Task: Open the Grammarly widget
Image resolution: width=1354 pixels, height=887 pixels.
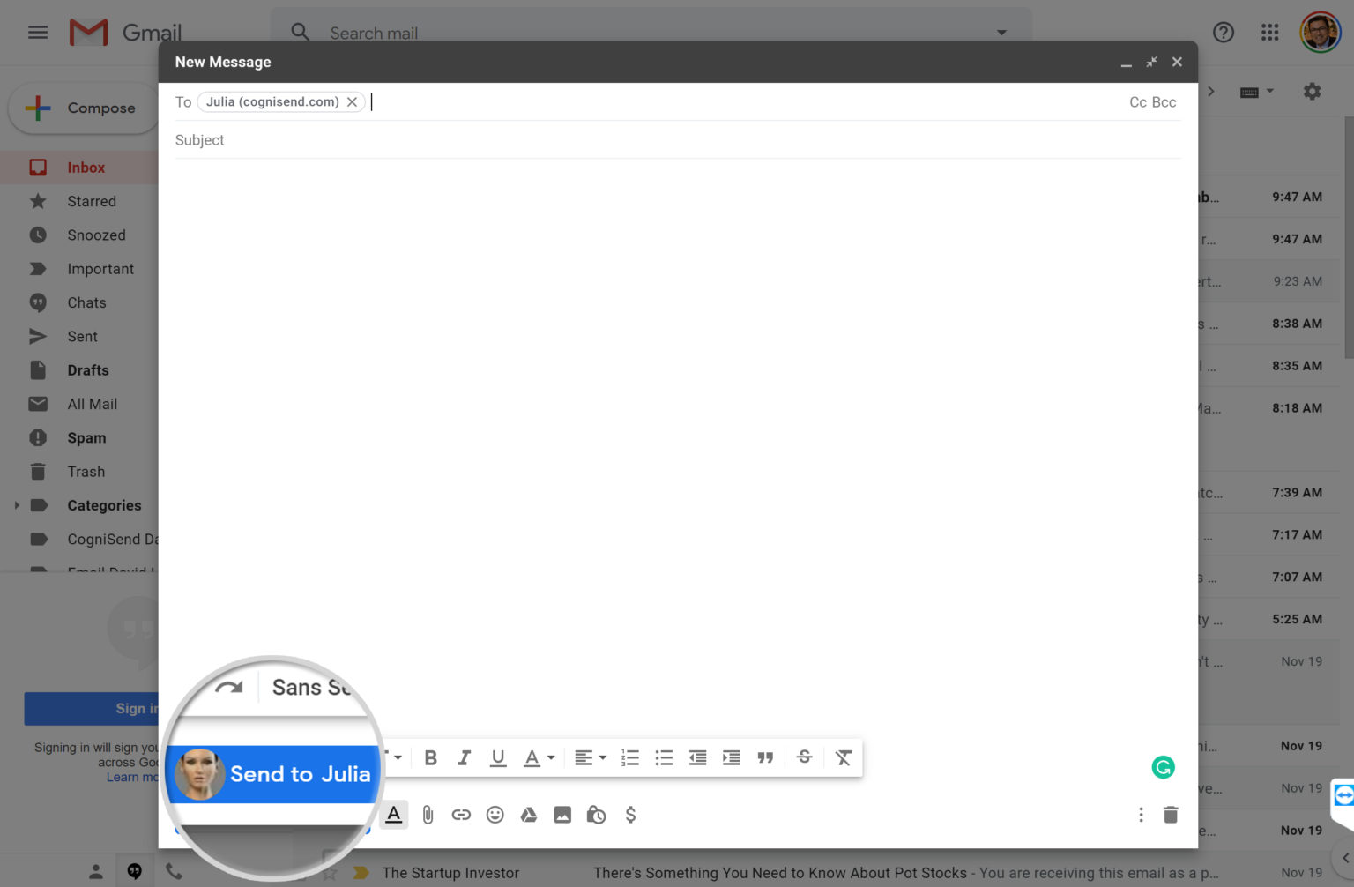Action: [1164, 767]
